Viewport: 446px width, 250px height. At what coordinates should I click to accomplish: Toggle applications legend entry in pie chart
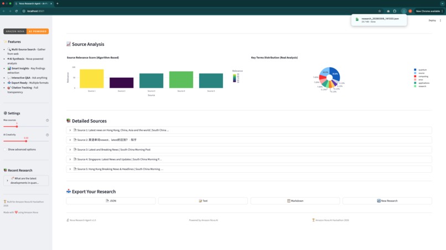tap(422, 83)
